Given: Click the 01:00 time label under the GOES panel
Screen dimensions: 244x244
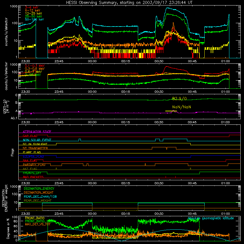Looking at the screenshot, I should point(225,122).
